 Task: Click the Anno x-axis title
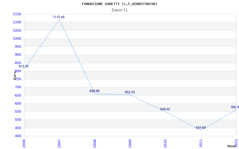[232, 146]
